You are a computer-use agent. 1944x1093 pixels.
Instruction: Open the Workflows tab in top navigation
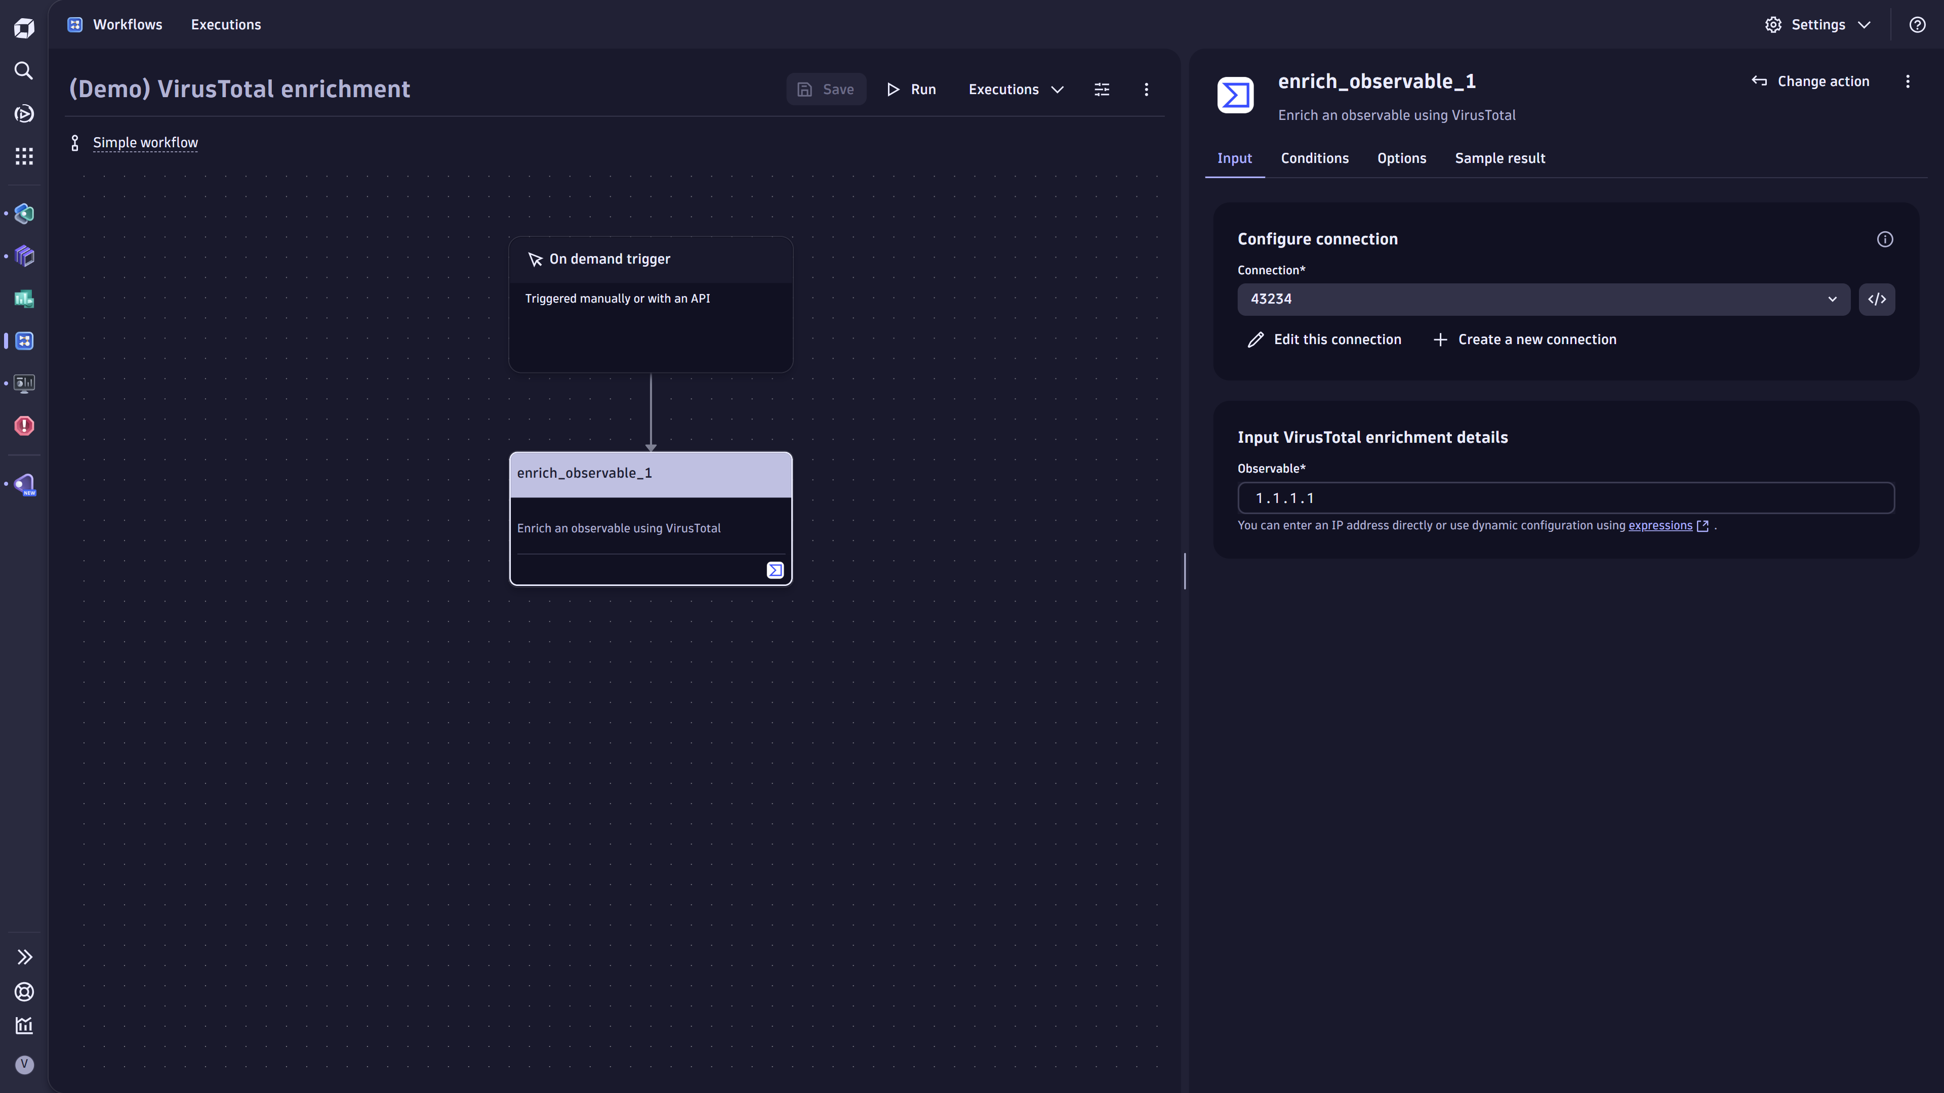click(x=128, y=25)
